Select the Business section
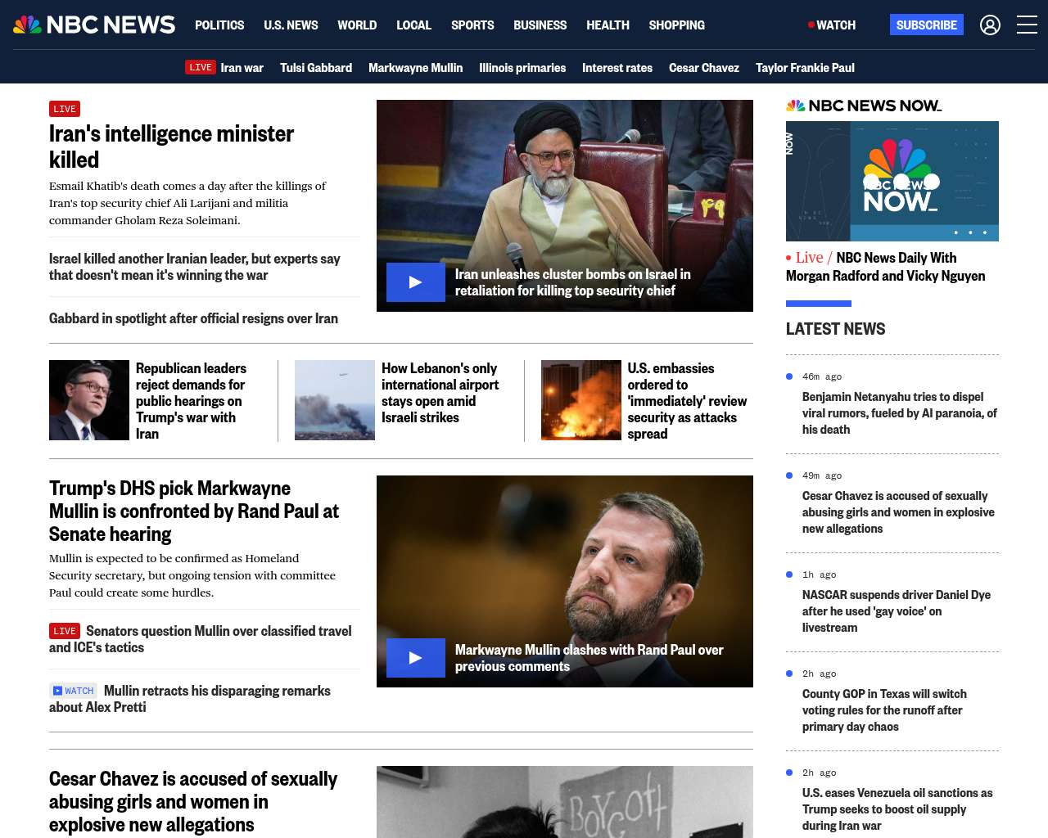1048x838 pixels. (540, 25)
